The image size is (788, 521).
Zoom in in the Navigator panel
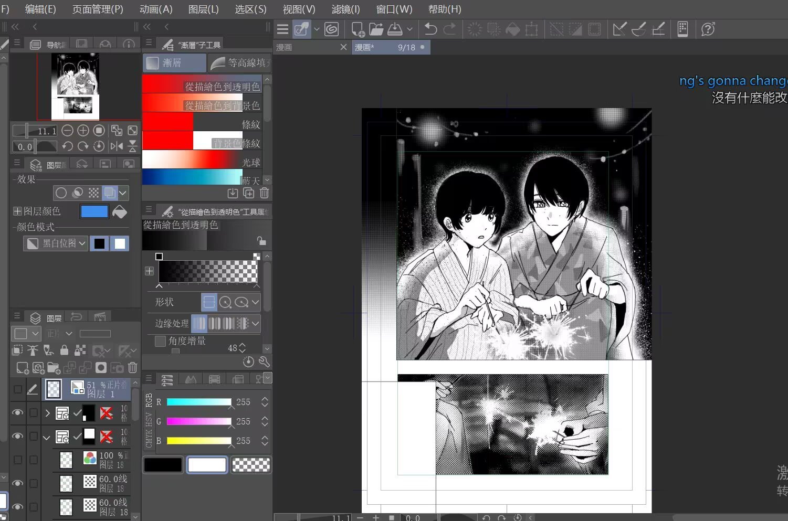tap(83, 130)
